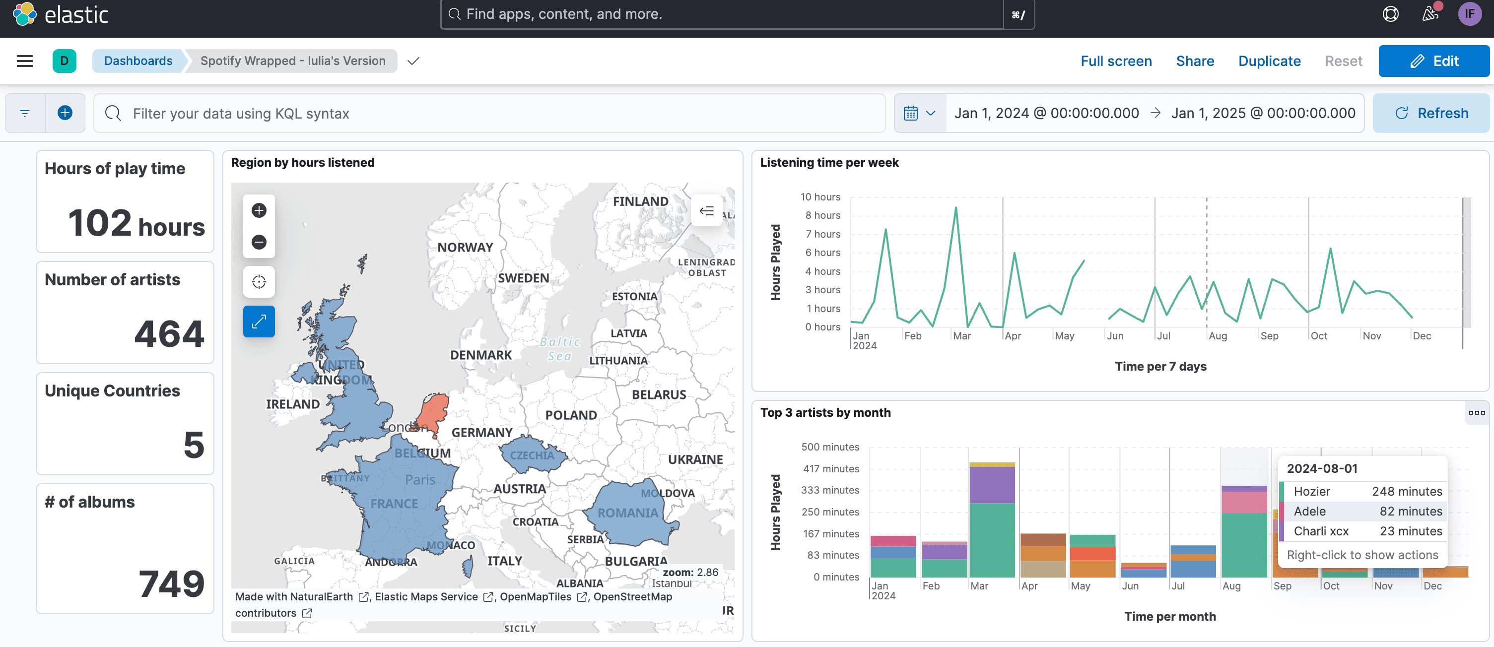Select the Duplicate menu option
This screenshot has width=1494, height=647.
pyautogui.click(x=1269, y=61)
